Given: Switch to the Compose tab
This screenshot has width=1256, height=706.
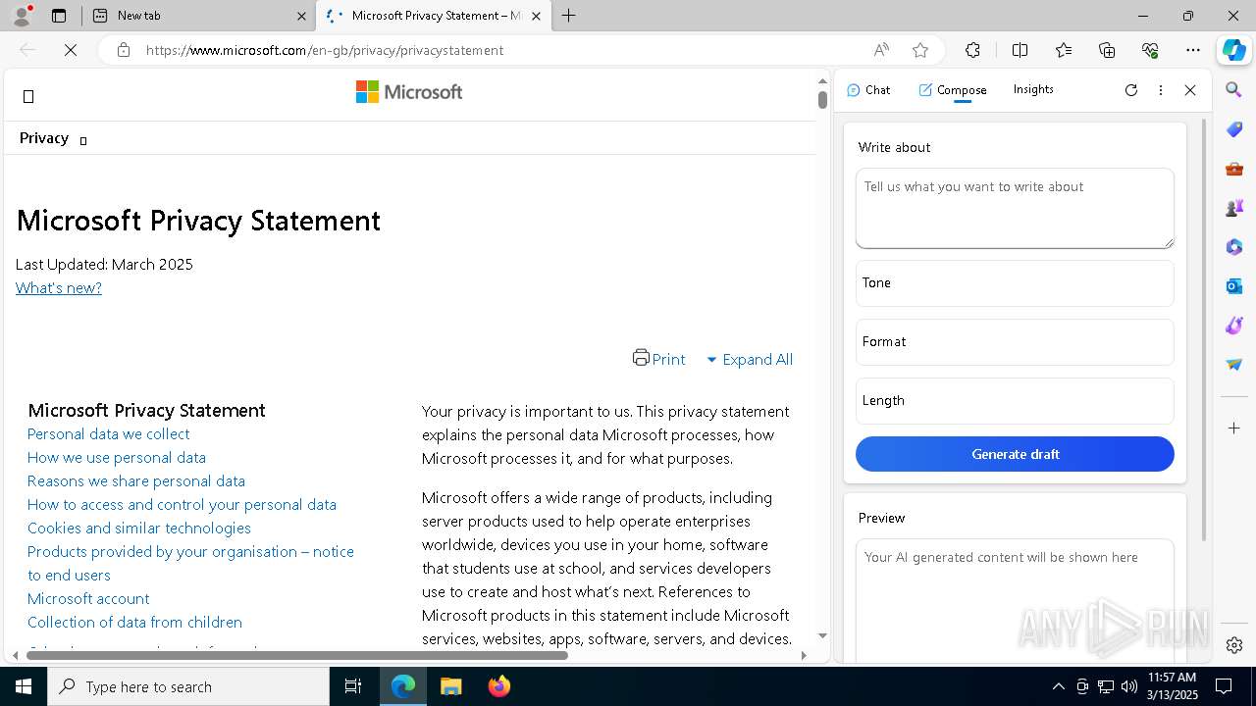Looking at the screenshot, I should coord(953,90).
